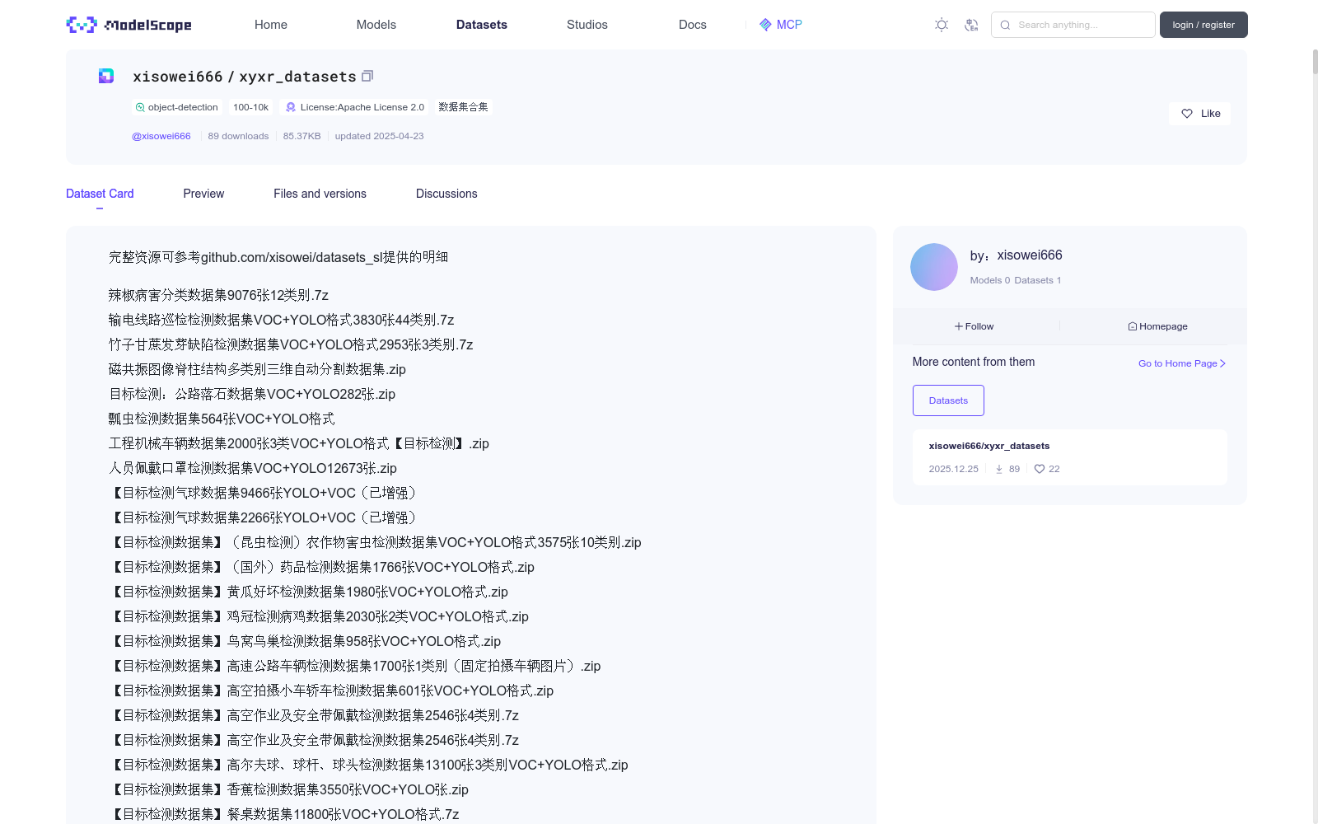Toggle the light/dark theme icon
Viewport: 1318px width, 824px height.
click(x=942, y=25)
